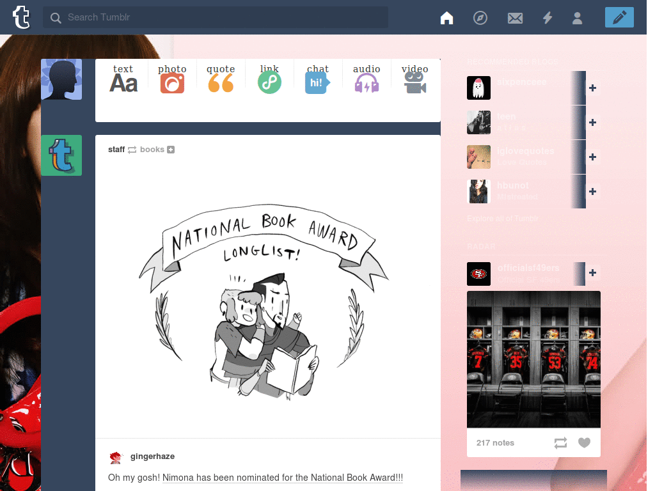
Task: Open the Activity lightning bolt icon
Action: [548, 18]
